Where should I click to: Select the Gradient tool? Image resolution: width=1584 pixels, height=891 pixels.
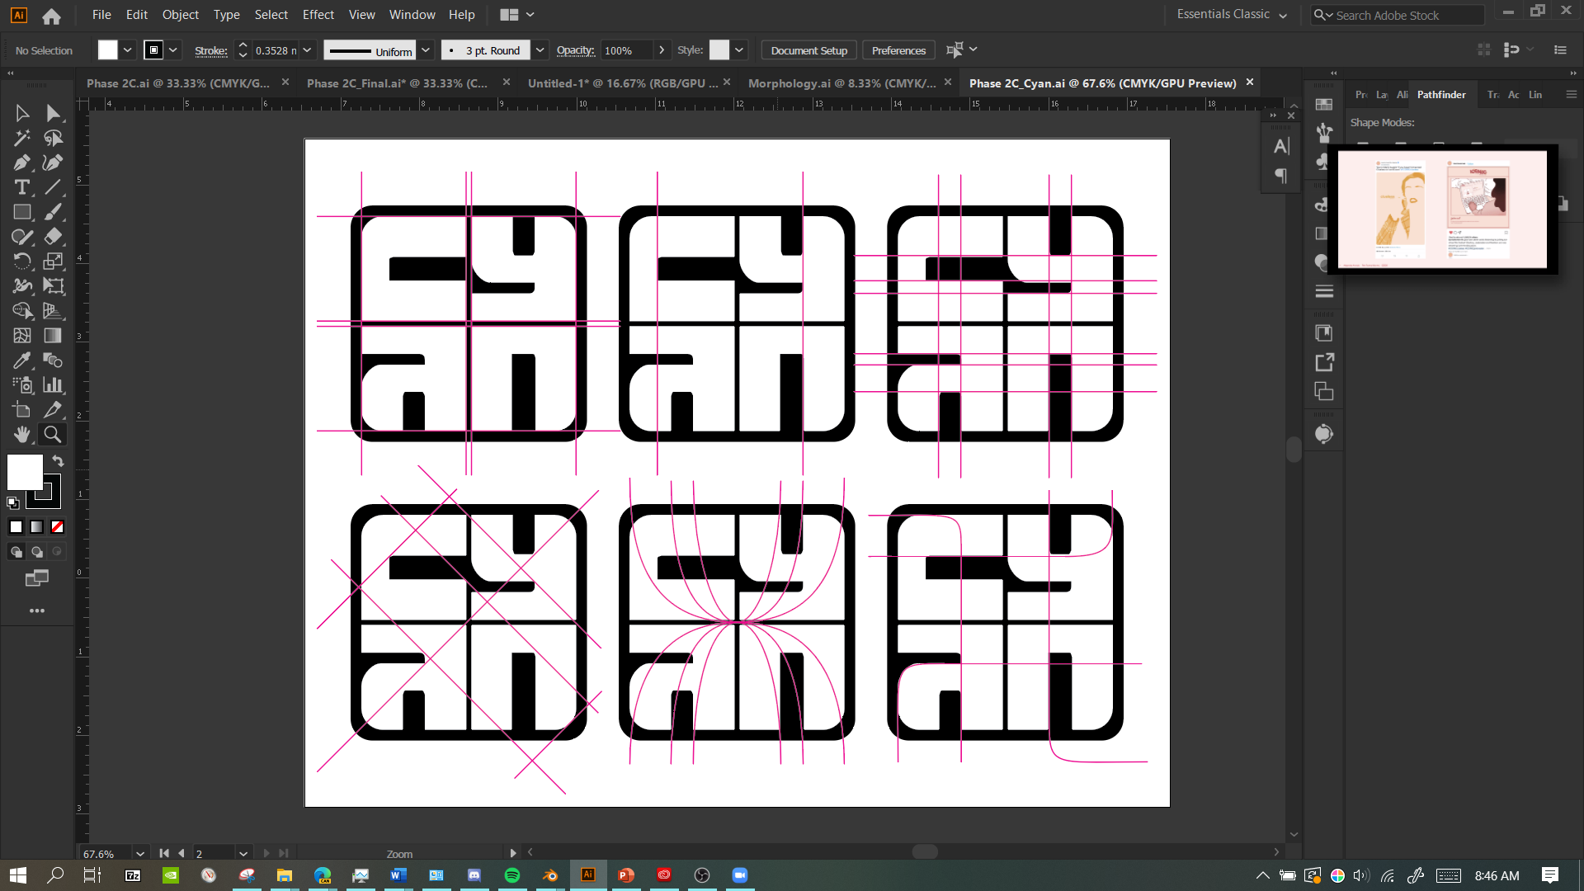(x=53, y=336)
